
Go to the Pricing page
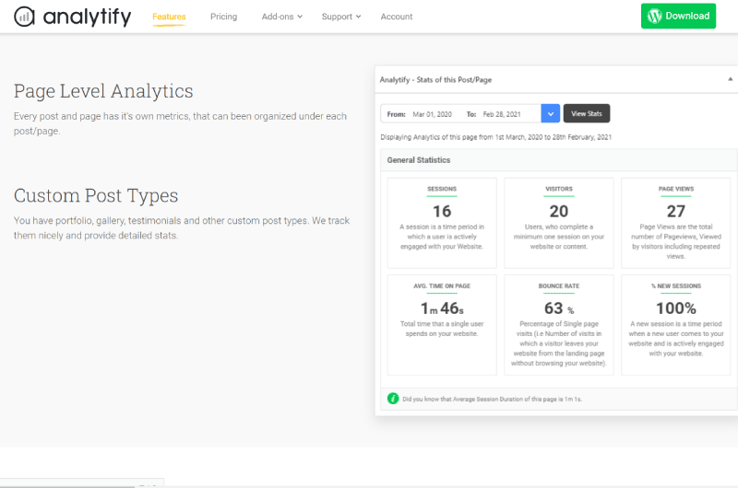point(223,17)
